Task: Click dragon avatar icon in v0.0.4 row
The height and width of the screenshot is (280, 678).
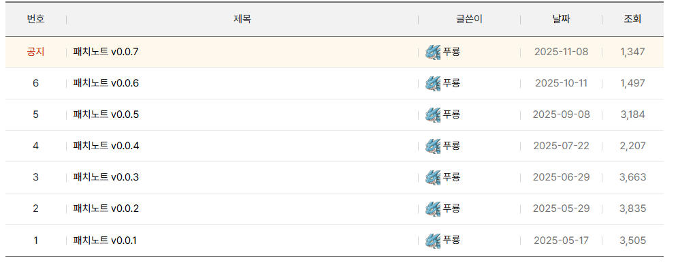Action: [x=433, y=146]
